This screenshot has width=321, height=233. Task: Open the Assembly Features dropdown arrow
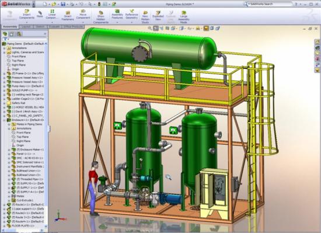(117, 22)
